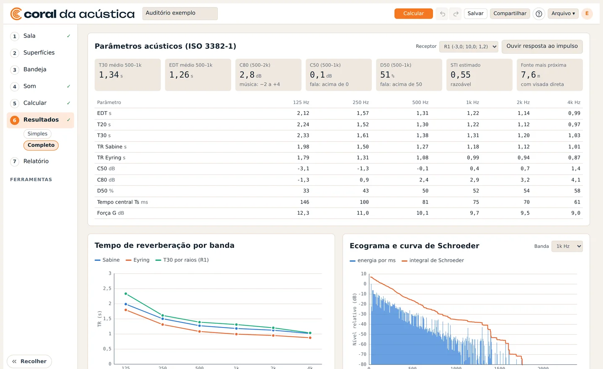This screenshot has height=369, width=603.
Task: Open the Arquivo menu
Action: [563, 13]
